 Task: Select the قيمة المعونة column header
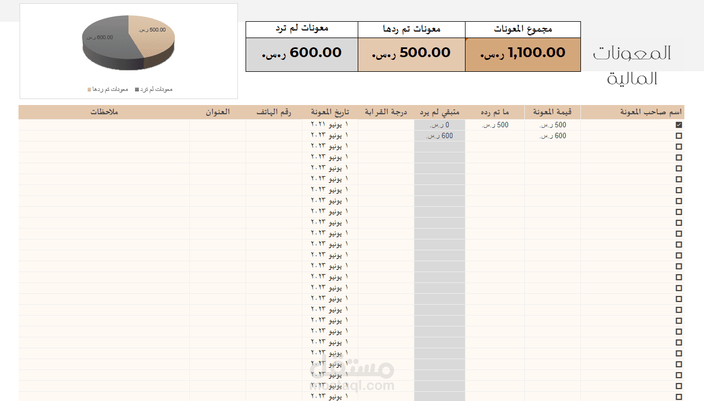coord(553,112)
